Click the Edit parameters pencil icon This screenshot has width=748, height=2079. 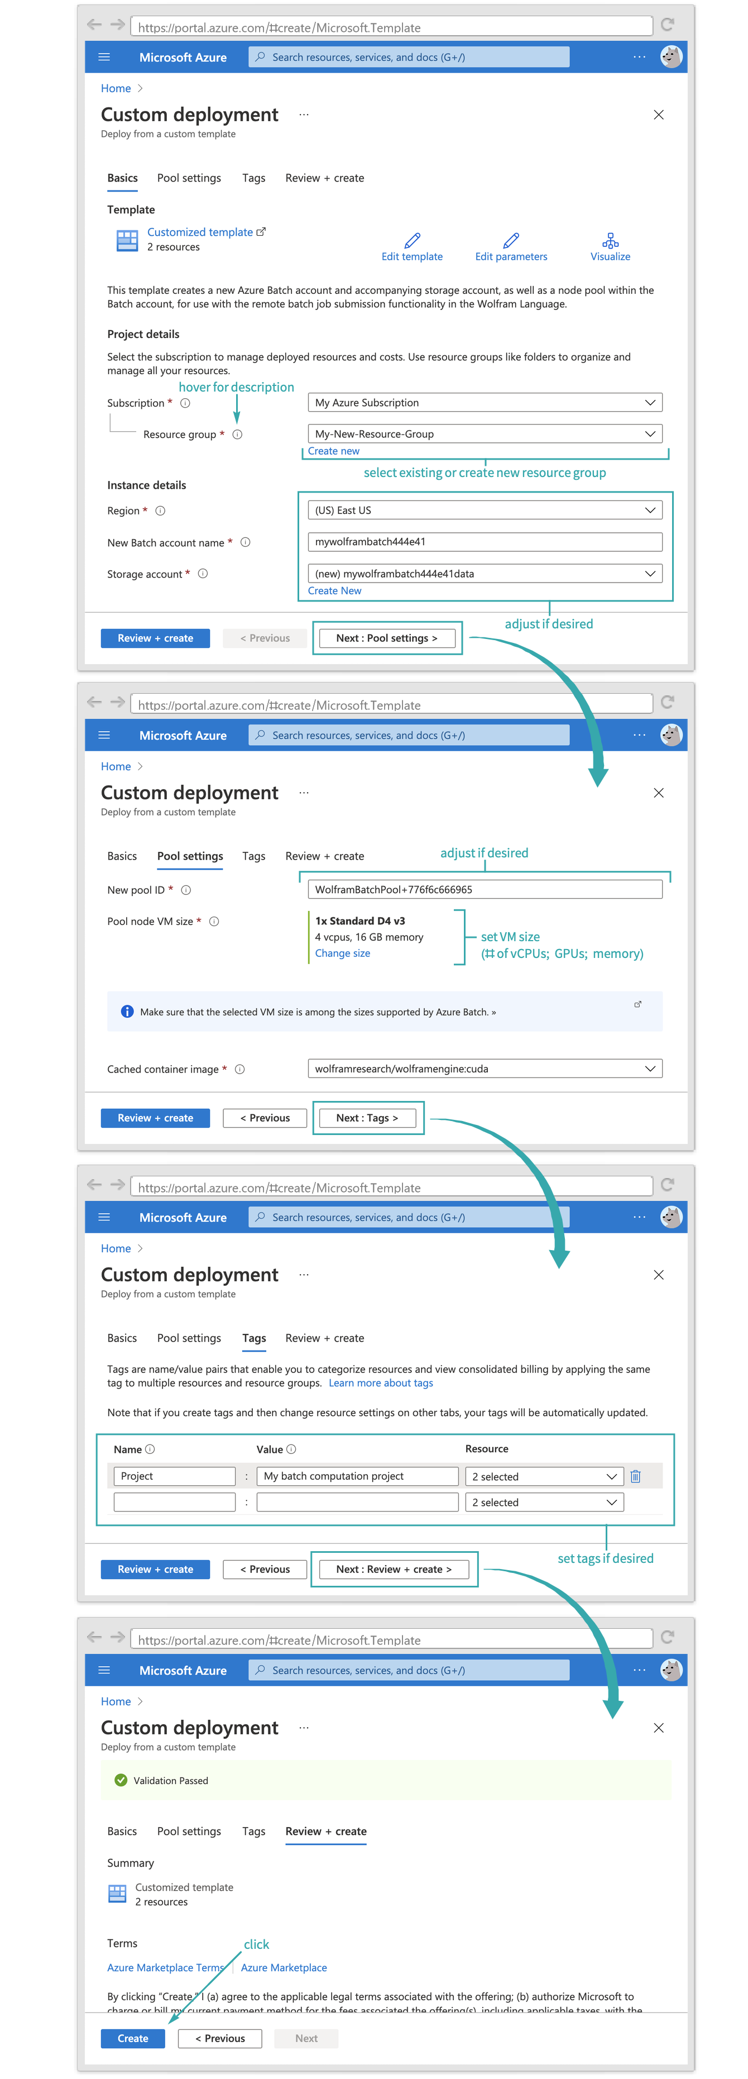(x=511, y=241)
